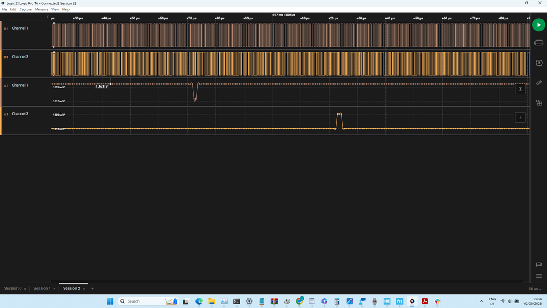Image resolution: width=547 pixels, height=308 pixels.
Task: Open the WinRAR taskbar icon
Action: [274, 301]
